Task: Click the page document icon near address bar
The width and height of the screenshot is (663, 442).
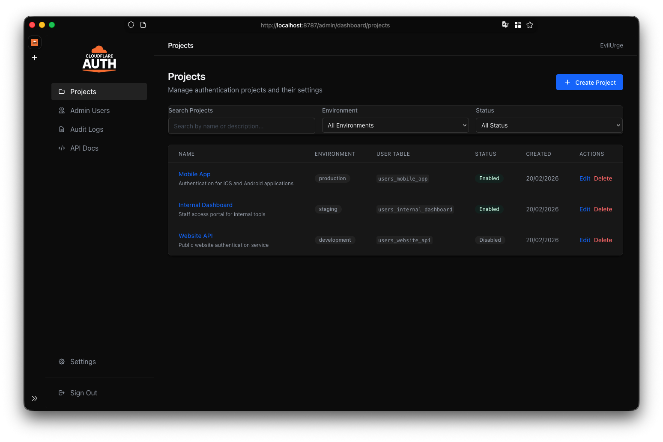Action: pyautogui.click(x=143, y=25)
